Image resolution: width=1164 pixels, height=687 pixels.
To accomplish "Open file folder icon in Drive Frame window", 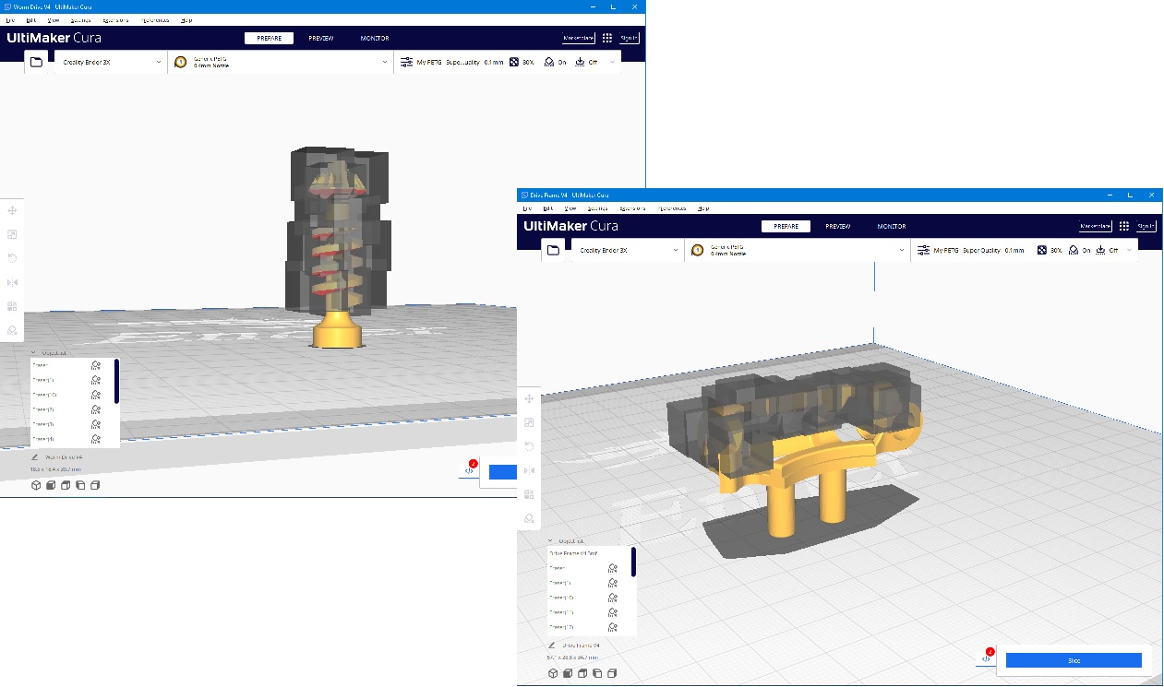I will pos(553,250).
